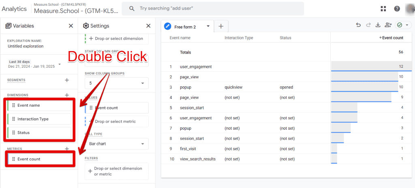Click the pencil icon on Free form 2 tab
The height and width of the screenshot is (188, 415).
tap(167, 26)
